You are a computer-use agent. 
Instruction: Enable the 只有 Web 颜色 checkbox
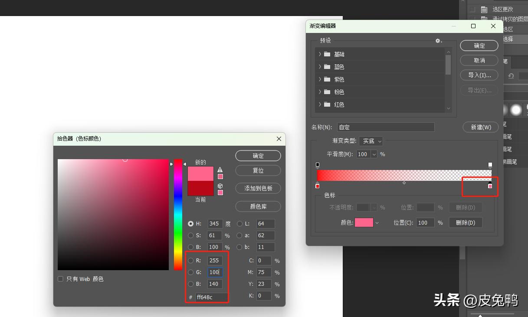point(60,279)
